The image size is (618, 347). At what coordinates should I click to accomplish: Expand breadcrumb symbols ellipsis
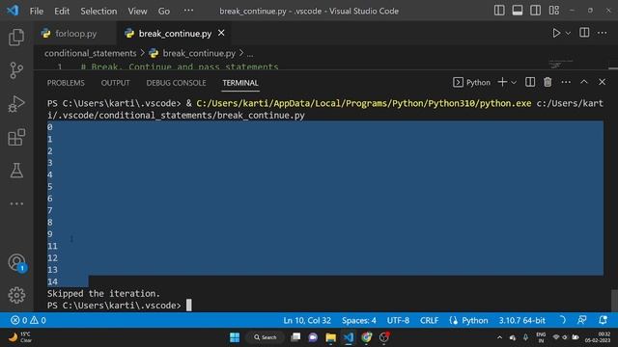pyautogui.click(x=250, y=54)
